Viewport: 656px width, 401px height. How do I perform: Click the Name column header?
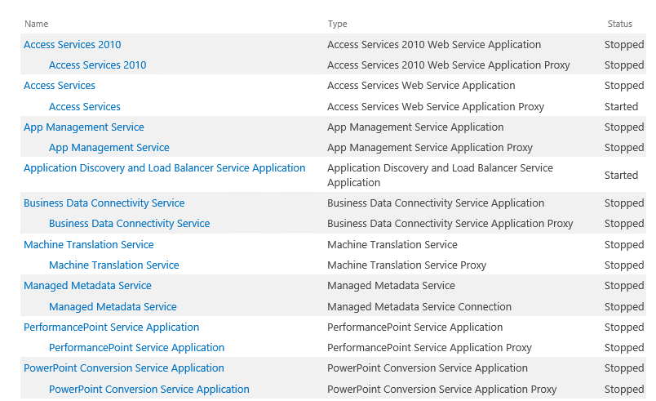point(37,25)
